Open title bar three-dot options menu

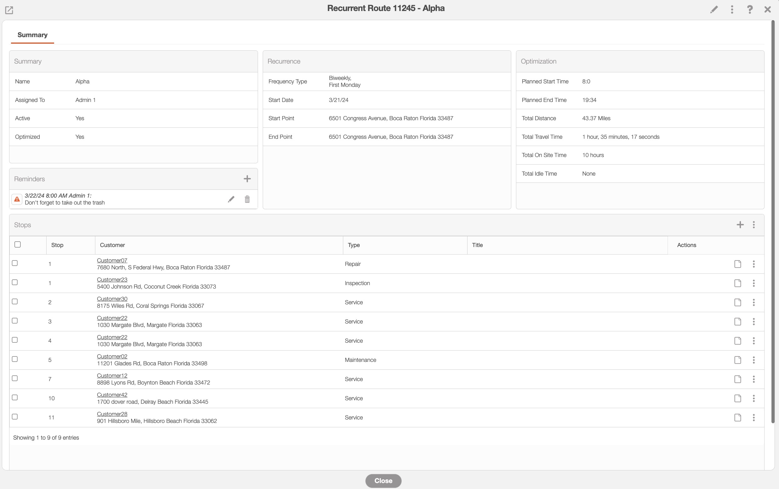tap(732, 9)
